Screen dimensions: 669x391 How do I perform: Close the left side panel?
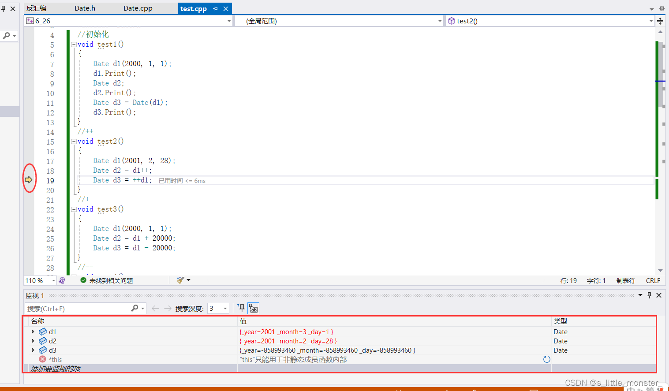[x=13, y=8]
